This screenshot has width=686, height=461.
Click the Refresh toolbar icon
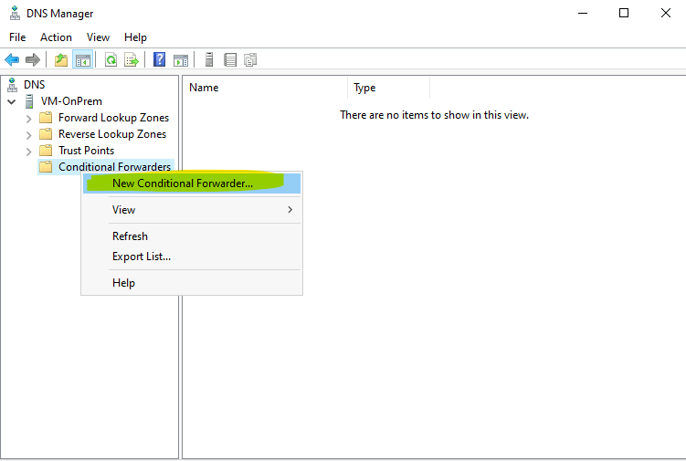coord(111,59)
